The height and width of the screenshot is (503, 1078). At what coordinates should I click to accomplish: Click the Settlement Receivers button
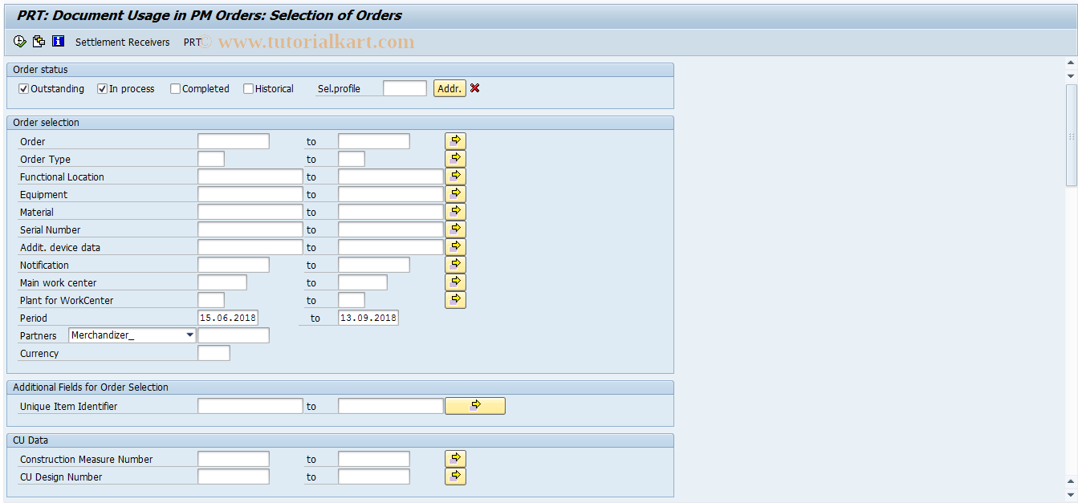coord(123,43)
